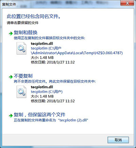Choose the 复制和替换 option heading

click(26, 33)
